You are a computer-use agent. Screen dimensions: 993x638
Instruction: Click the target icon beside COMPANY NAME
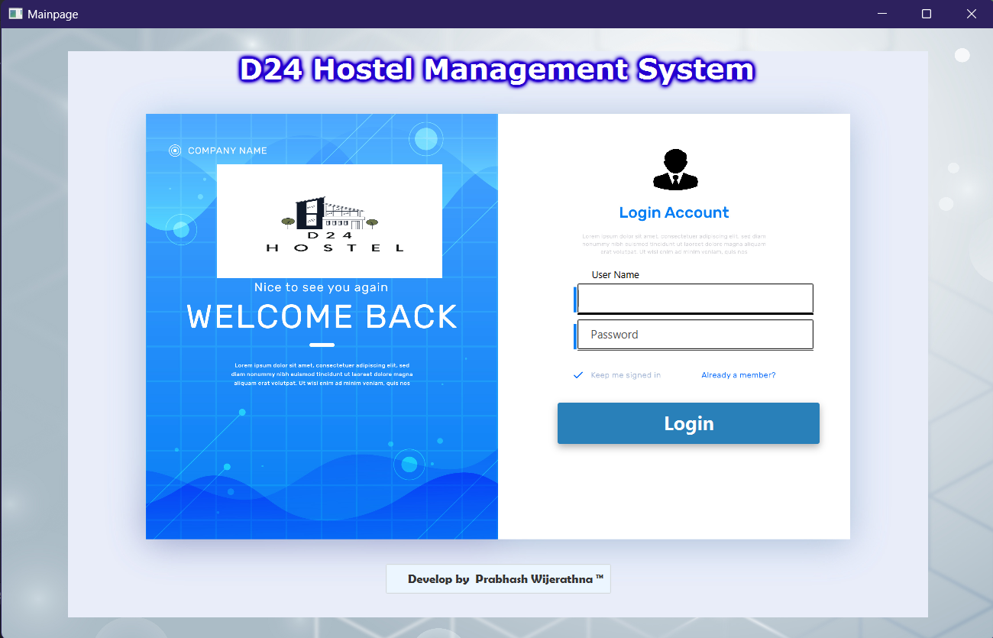point(175,151)
